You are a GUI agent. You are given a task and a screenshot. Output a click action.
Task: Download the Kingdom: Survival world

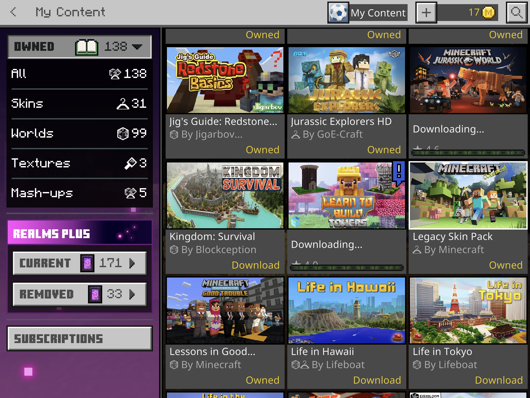[x=255, y=265]
